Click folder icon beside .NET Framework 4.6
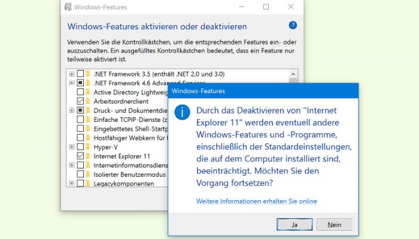The width and height of the screenshot is (419, 239). [x=88, y=83]
